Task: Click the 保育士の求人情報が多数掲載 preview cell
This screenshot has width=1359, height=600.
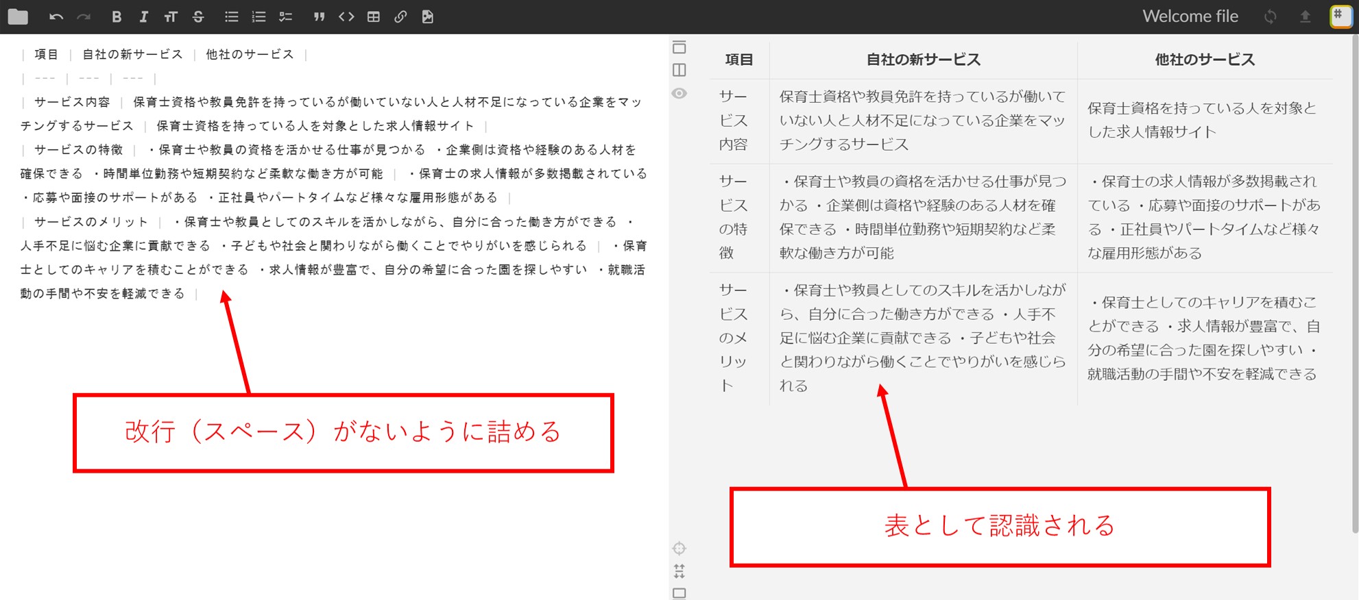Action: (x=1205, y=217)
